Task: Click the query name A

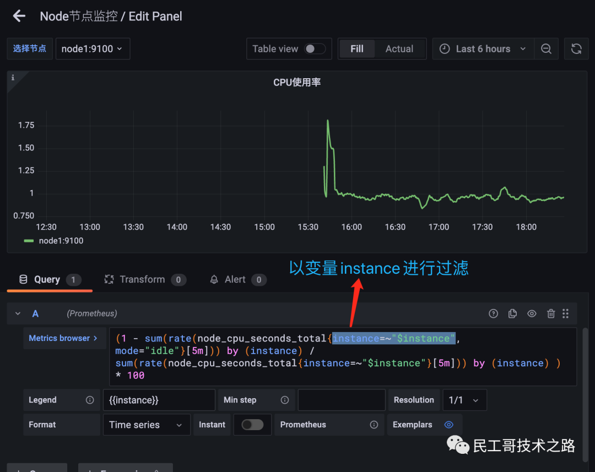Action: [35, 313]
